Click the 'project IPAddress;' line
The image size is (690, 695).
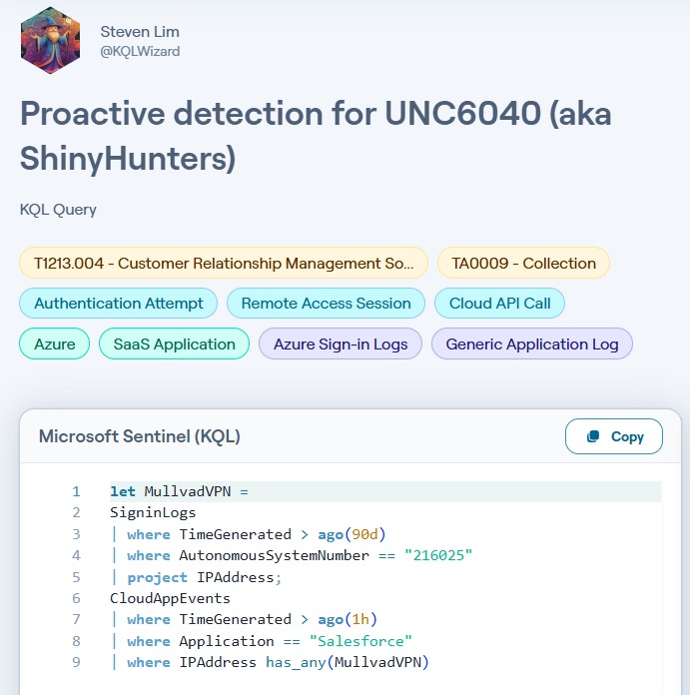[x=197, y=577]
